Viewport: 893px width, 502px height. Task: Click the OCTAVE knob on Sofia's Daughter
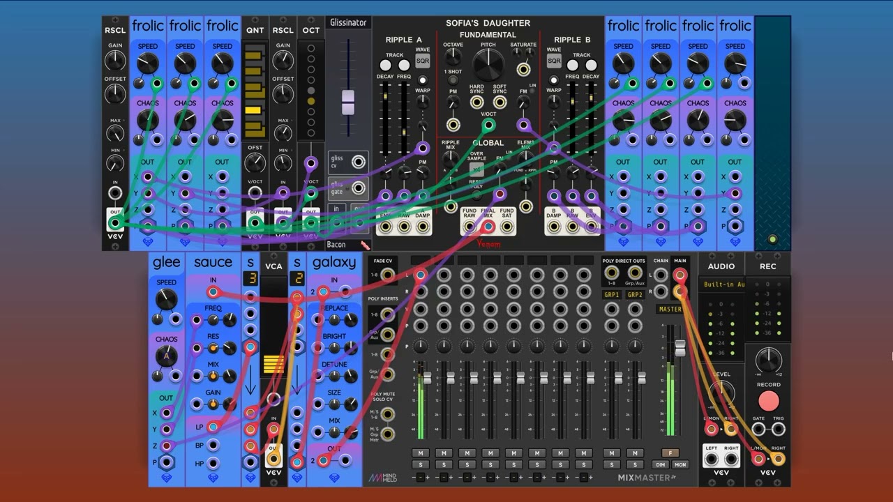pyautogui.click(x=453, y=58)
